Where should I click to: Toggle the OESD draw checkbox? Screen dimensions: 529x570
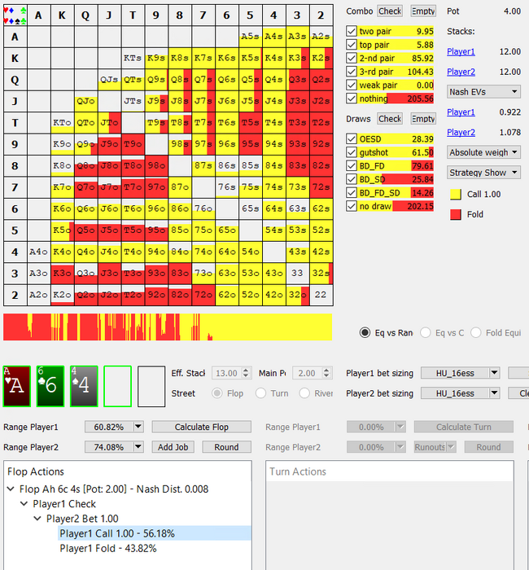(x=352, y=139)
